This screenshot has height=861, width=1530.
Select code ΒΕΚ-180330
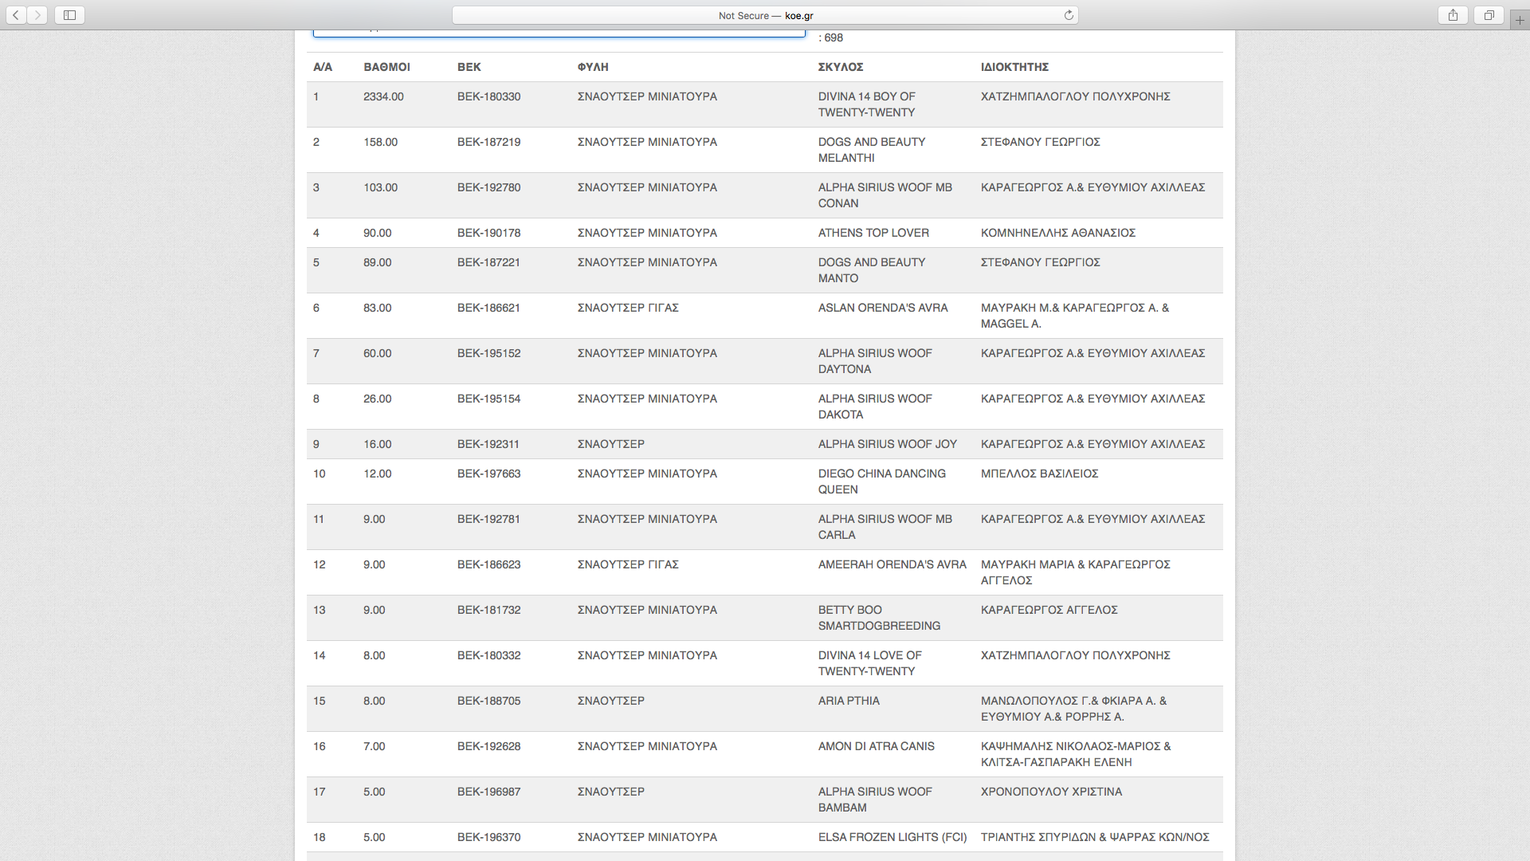click(x=488, y=96)
